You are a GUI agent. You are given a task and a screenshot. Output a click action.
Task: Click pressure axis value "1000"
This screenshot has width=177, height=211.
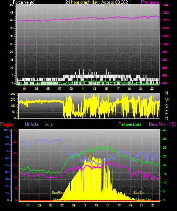(x=165, y=44)
